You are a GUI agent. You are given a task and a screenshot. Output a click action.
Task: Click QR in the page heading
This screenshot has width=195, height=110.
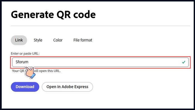tap(64, 15)
